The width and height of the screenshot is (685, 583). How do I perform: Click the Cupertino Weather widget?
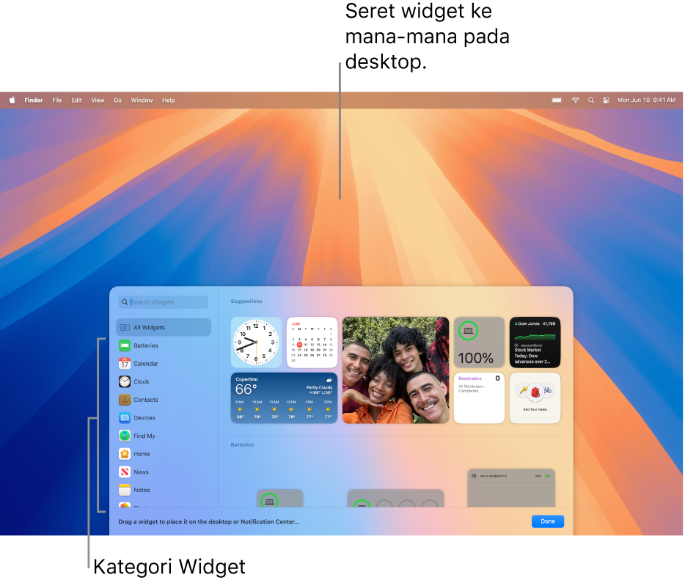click(x=284, y=398)
